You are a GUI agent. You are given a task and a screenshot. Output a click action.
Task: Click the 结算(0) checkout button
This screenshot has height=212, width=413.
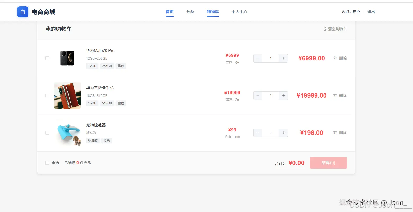click(328, 163)
